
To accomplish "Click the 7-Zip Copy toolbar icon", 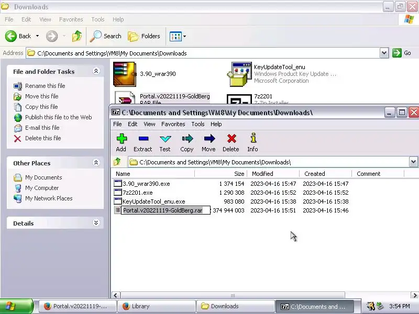I will click(187, 139).
